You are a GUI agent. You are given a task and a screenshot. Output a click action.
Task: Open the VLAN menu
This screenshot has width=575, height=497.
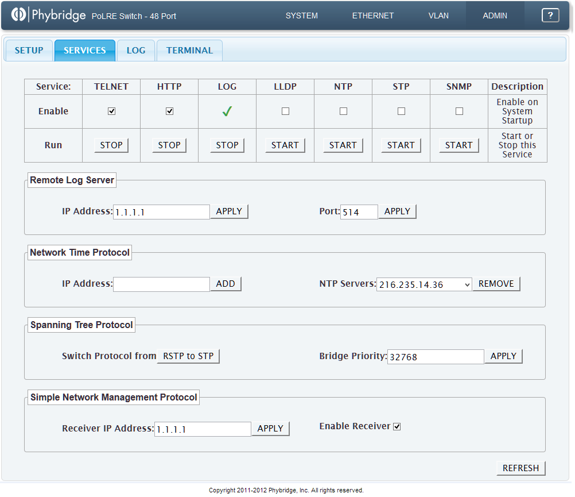(x=438, y=16)
